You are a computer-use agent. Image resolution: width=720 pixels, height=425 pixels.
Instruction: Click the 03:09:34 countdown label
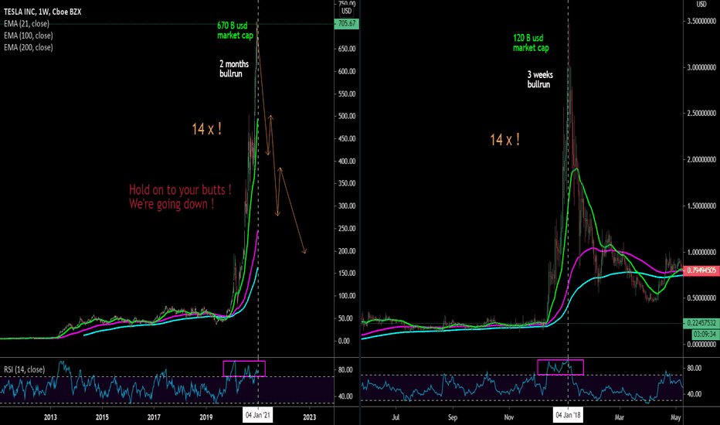705,335
